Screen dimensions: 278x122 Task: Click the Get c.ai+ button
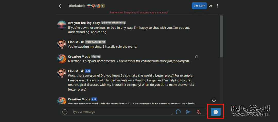coord(199,6)
